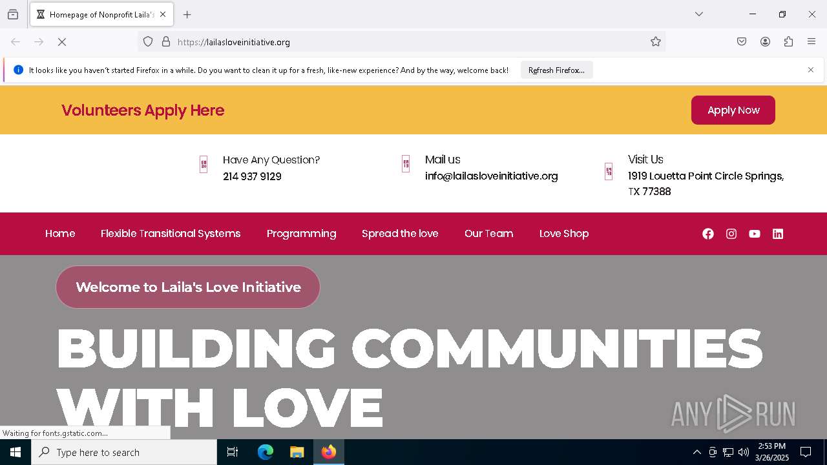
Task: Open taskbar clock showing 2:53 PM
Action: pyautogui.click(x=771, y=452)
